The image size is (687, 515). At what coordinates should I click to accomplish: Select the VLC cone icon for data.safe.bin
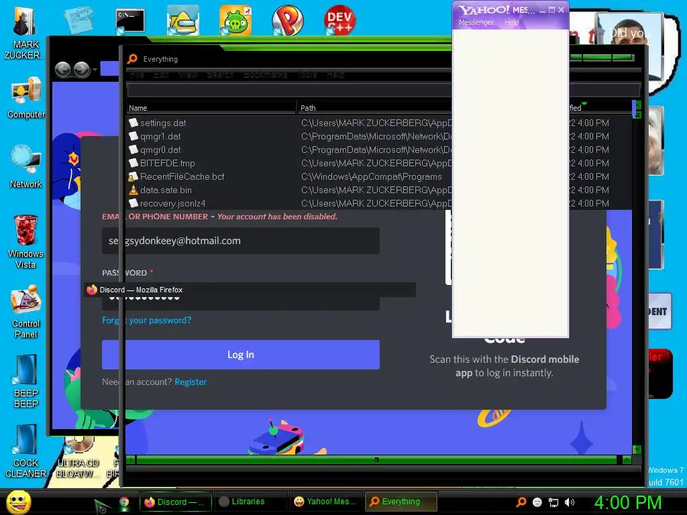(134, 190)
